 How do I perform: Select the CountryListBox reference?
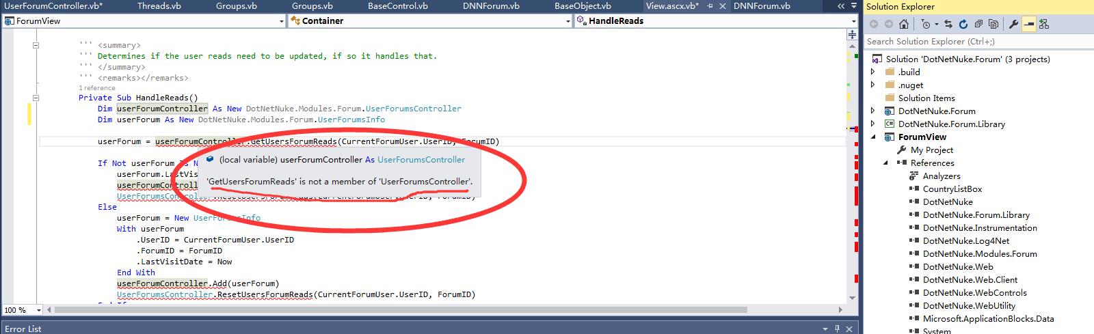pyautogui.click(x=952, y=189)
